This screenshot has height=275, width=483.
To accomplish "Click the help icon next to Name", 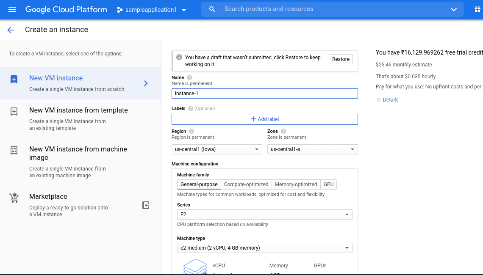I will pos(189,77).
